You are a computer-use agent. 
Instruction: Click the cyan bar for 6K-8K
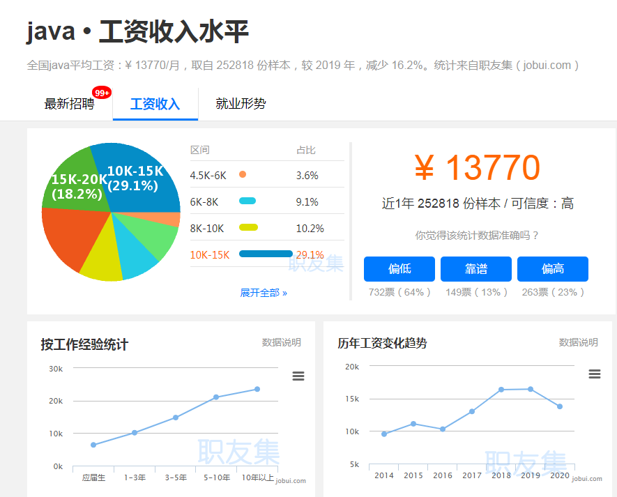(247, 201)
